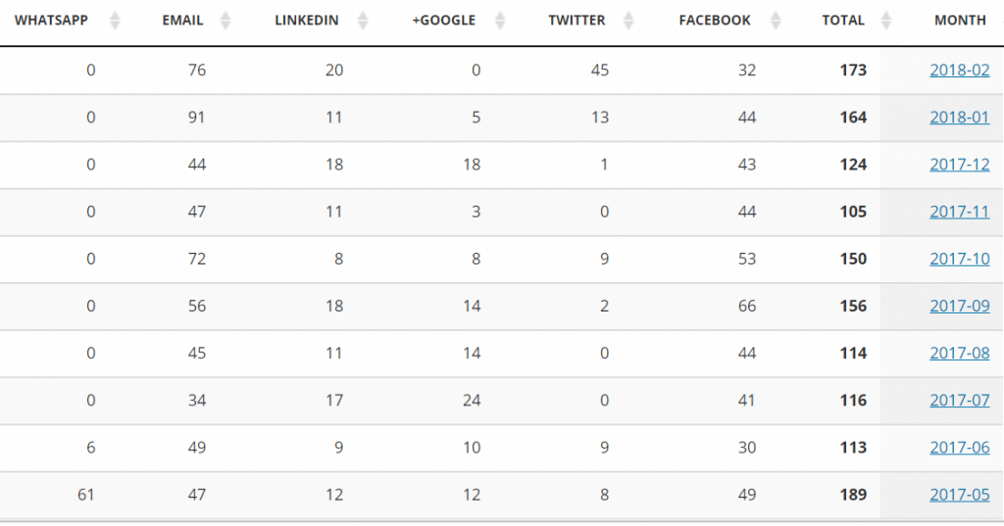The image size is (1004, 526).
Task: Click Twitter column sort icon
Action: click(x=628, y=21)
